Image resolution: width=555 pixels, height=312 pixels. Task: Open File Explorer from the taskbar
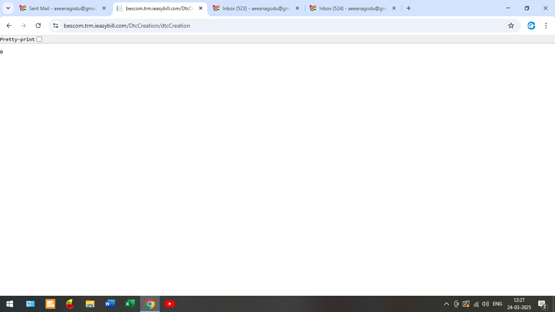tap(90, 304)
